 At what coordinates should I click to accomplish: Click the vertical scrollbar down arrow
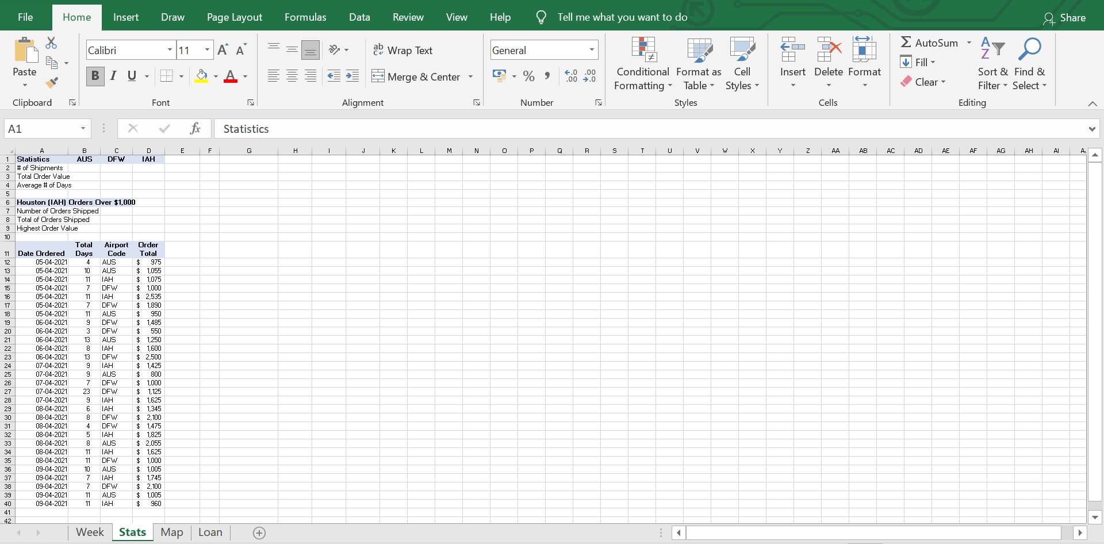tap(1095, 518)
